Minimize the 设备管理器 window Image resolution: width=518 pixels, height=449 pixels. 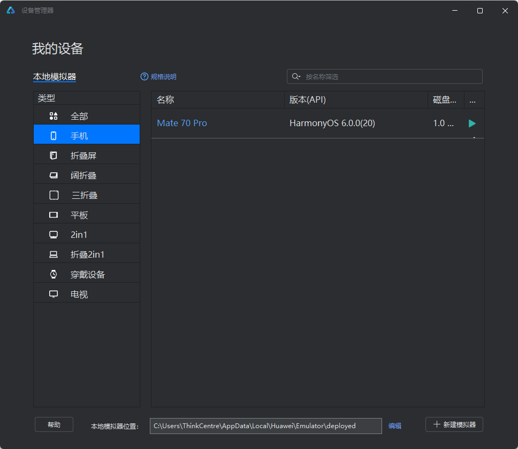click(x=455, y=11)
